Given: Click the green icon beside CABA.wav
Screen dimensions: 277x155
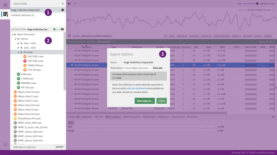Looking at the screenshot, I should pos(18,74).
